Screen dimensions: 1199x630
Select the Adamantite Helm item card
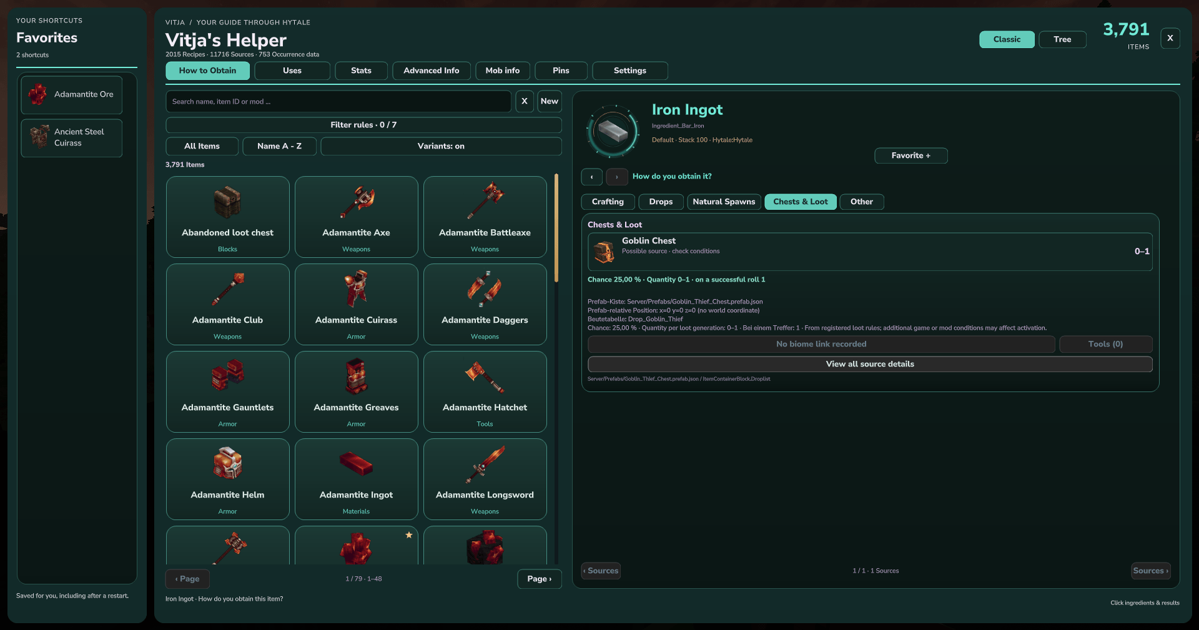(227, 479)
